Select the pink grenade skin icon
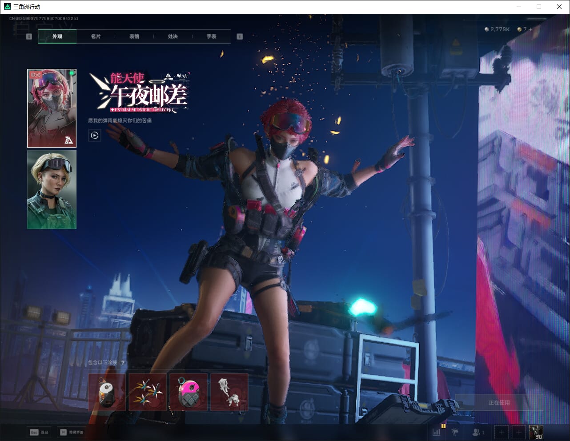 point(189,392)
